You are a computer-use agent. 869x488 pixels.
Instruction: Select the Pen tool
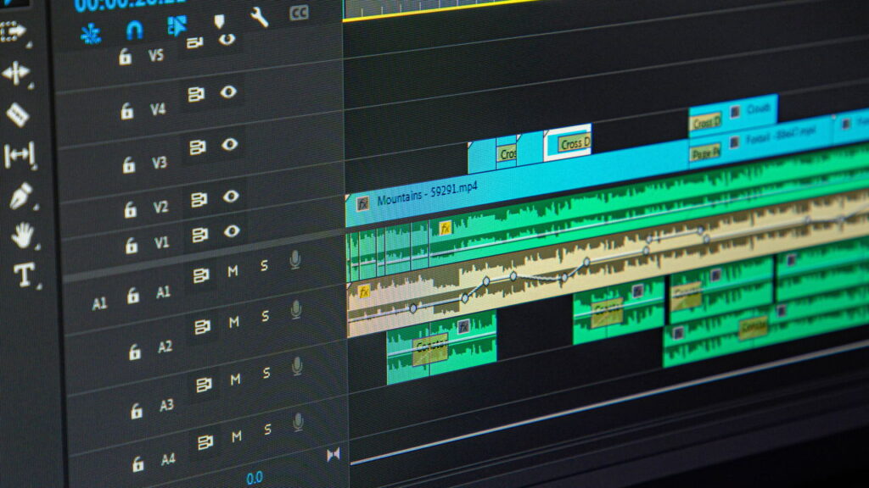(x=20, y=196)
